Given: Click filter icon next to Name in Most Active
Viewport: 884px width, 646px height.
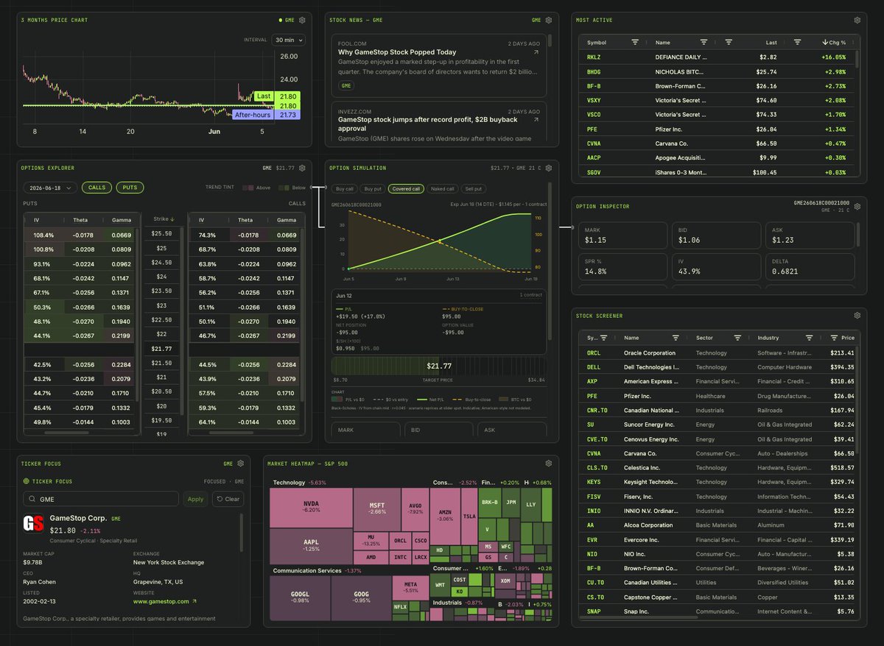Looking at the screenshot, I should [704, 43].
